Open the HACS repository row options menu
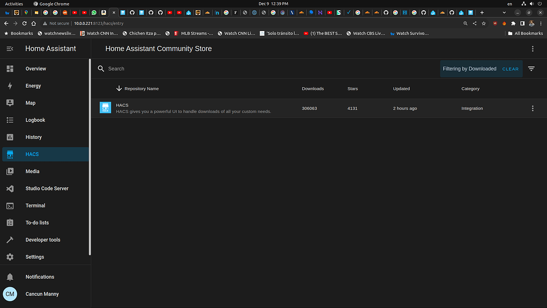This screenshot has width=547, height=308. point(533,108)
